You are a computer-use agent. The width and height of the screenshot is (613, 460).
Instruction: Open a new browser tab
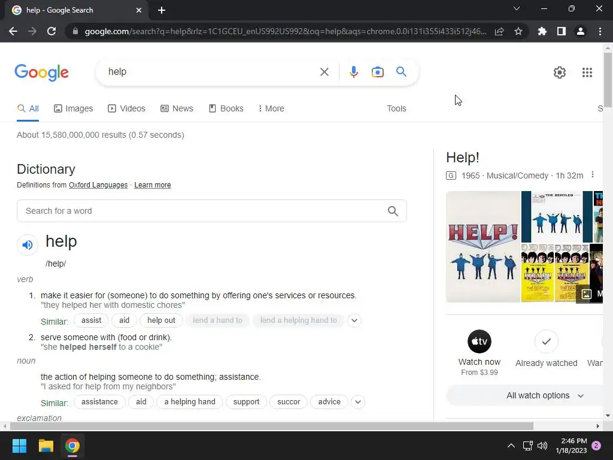[162, 10]
